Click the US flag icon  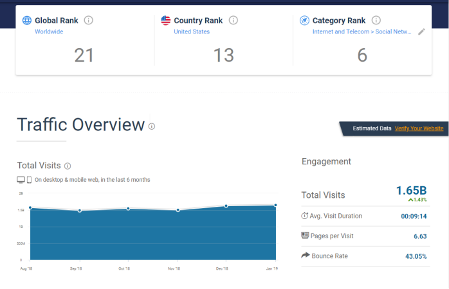coord(165,21)
